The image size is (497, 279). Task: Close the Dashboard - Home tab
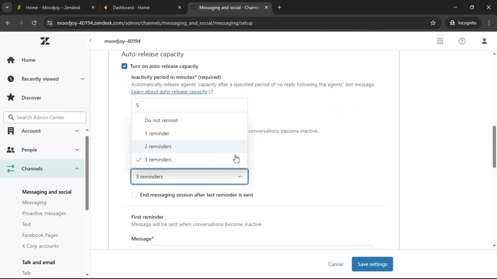[x=180, y=7]
